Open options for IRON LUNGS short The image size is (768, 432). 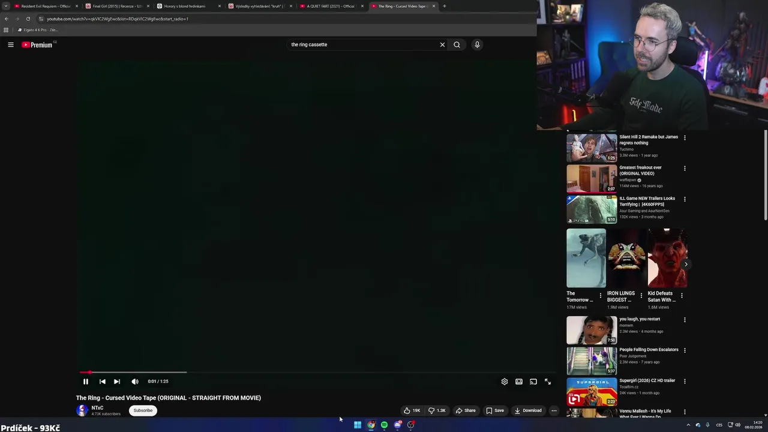coord(641,295)
